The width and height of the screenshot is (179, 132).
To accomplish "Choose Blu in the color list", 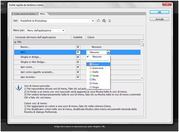I will (98, 80).
